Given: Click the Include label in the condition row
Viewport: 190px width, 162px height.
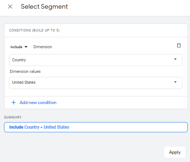Looking at the screenshot, I should pyautogui.click(x=16, y=47).
